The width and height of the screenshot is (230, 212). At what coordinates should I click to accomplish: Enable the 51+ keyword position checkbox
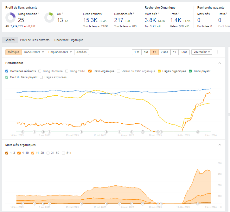pyautogui.click(x=63, y=153)
